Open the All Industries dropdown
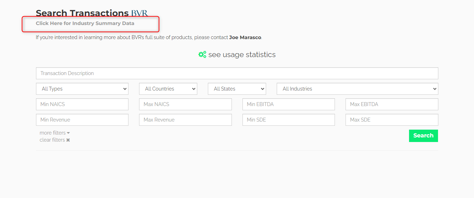The image size is (474, 198). [357, 89]
